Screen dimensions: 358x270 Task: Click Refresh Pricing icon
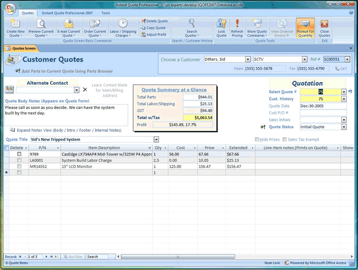237,27
